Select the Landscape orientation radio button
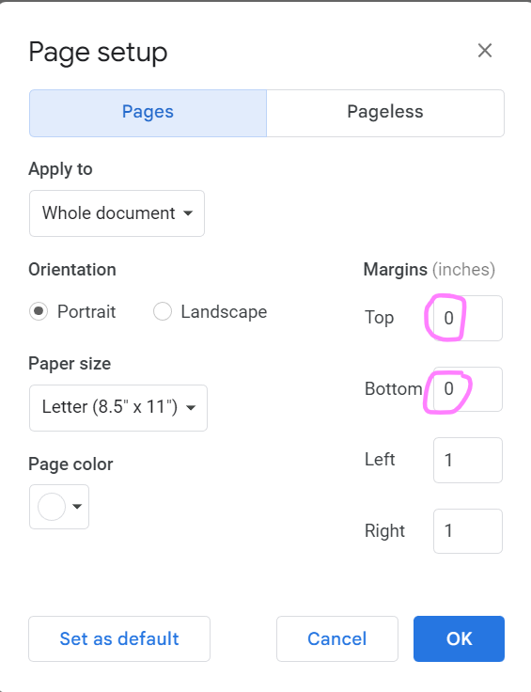The width and height of the screenshot is (531, 692). point(163,311)
